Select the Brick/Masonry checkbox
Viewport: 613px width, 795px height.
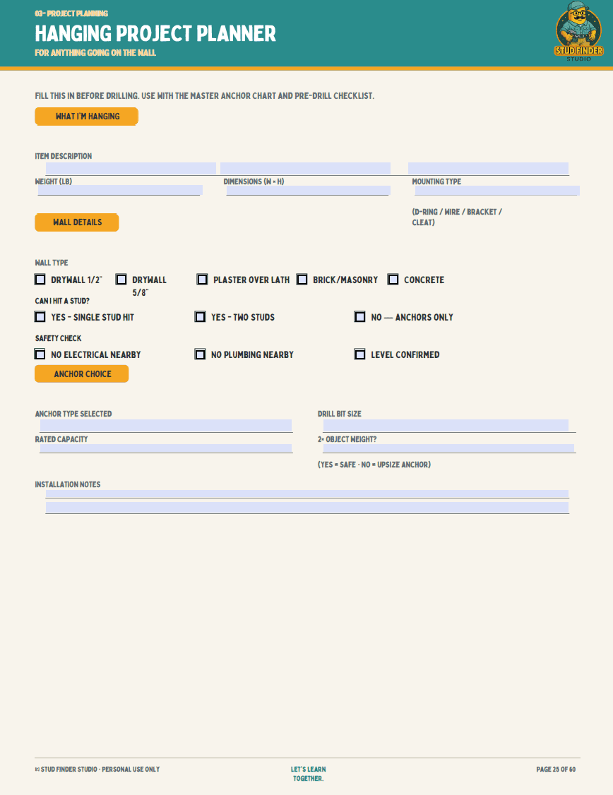[x=302, y=280]
